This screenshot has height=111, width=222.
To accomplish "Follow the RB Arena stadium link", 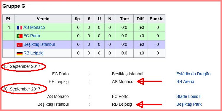I will (185, 82).
